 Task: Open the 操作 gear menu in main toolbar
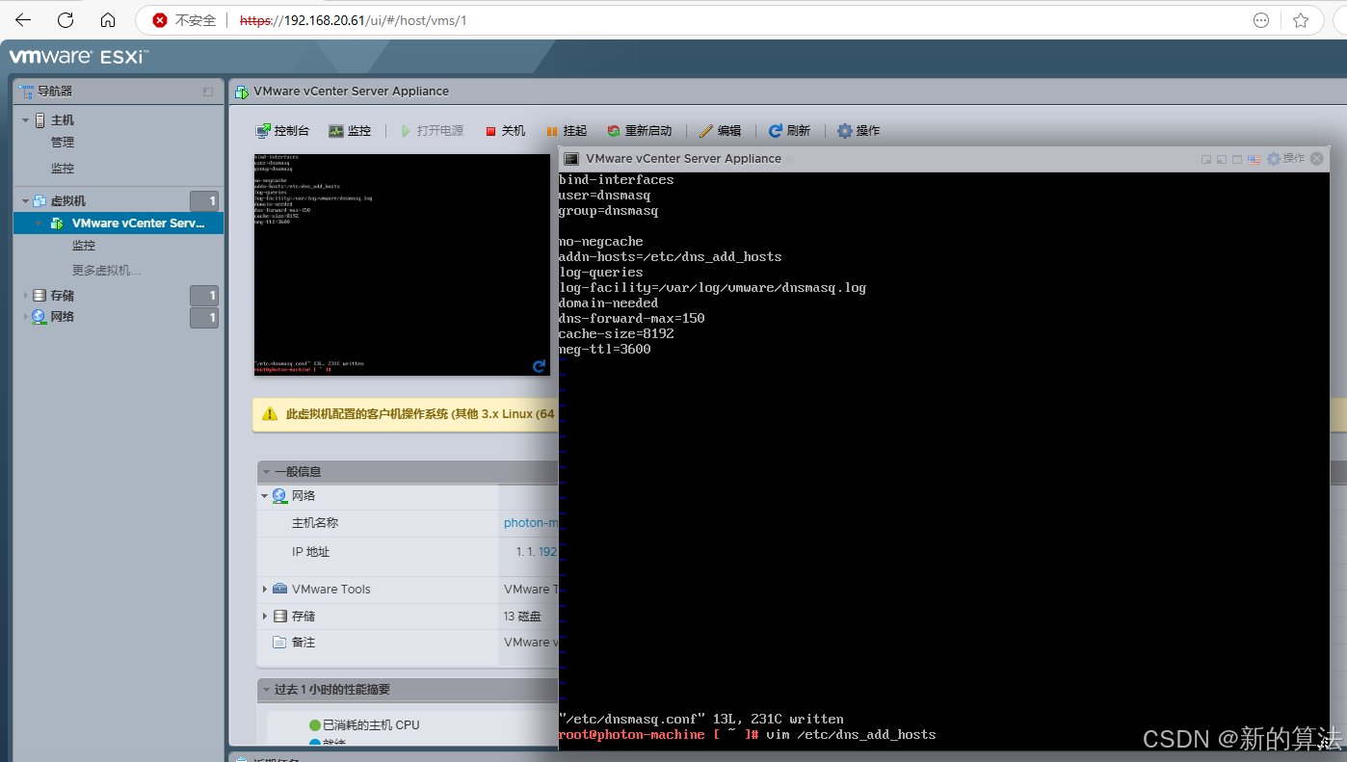(858, 131)
